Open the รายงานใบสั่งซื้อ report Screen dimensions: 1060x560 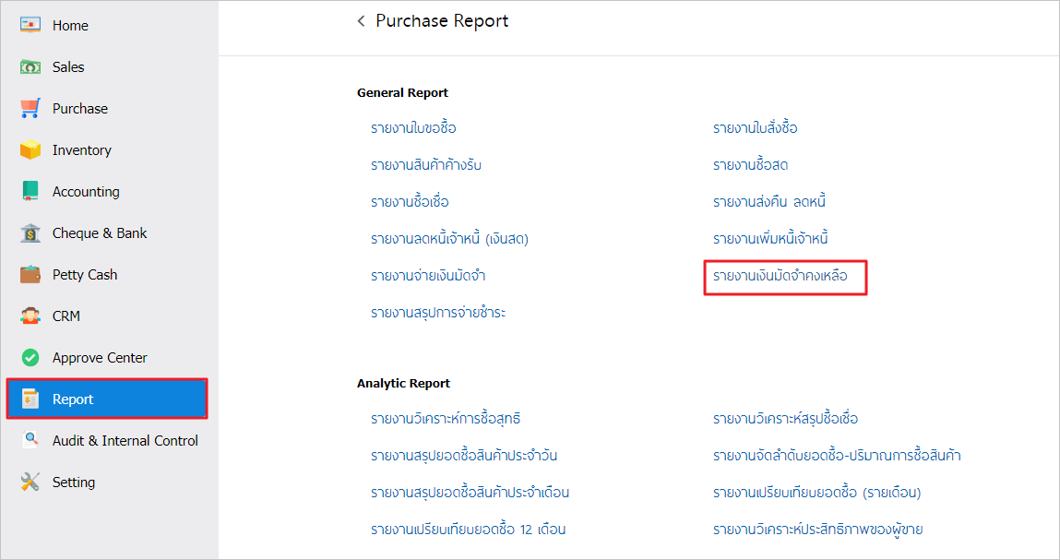(x=756, y=128)
